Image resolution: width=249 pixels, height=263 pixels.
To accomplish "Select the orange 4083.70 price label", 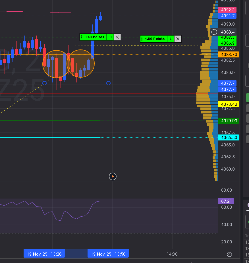I will coord(229,54).
